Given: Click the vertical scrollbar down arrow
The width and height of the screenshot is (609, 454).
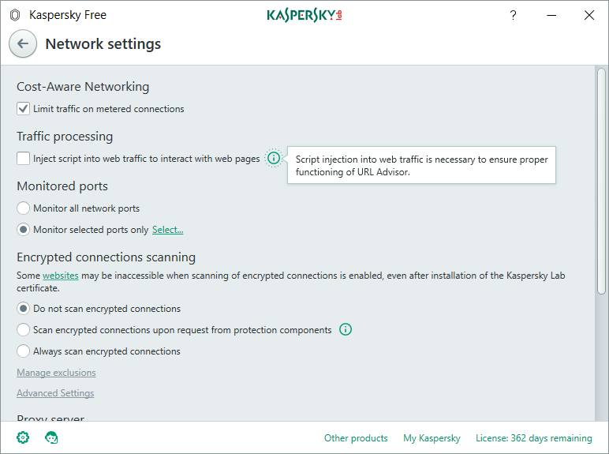Looking at the screenshot, I should click(x=602, y=415).
